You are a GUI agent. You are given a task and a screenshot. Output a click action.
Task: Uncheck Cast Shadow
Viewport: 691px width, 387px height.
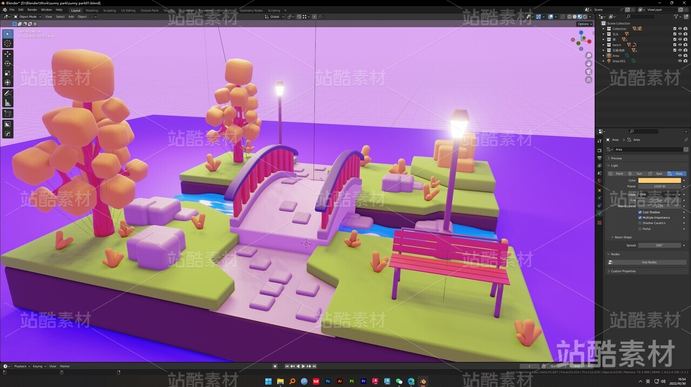[x=640, y=212]
